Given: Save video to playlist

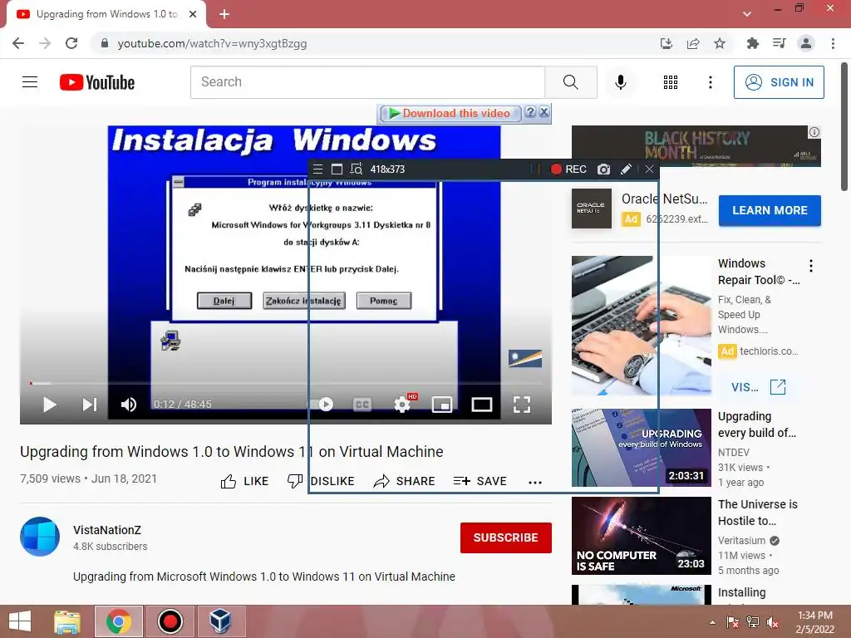Looking at the screenshot, I should [480, 481].
